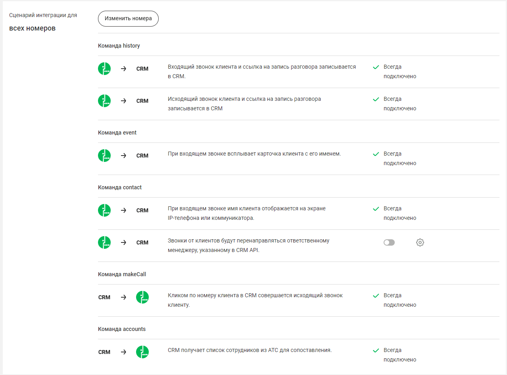The height and width of the screenshot is (375, 507).
Task: Click MegaFon logo under 'Команда accounts'
Action: 142,352
